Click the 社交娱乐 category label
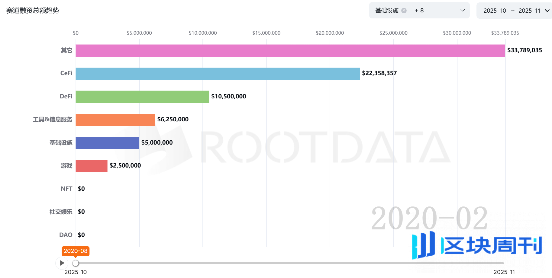The image size is (552, 278). (61, 212)
